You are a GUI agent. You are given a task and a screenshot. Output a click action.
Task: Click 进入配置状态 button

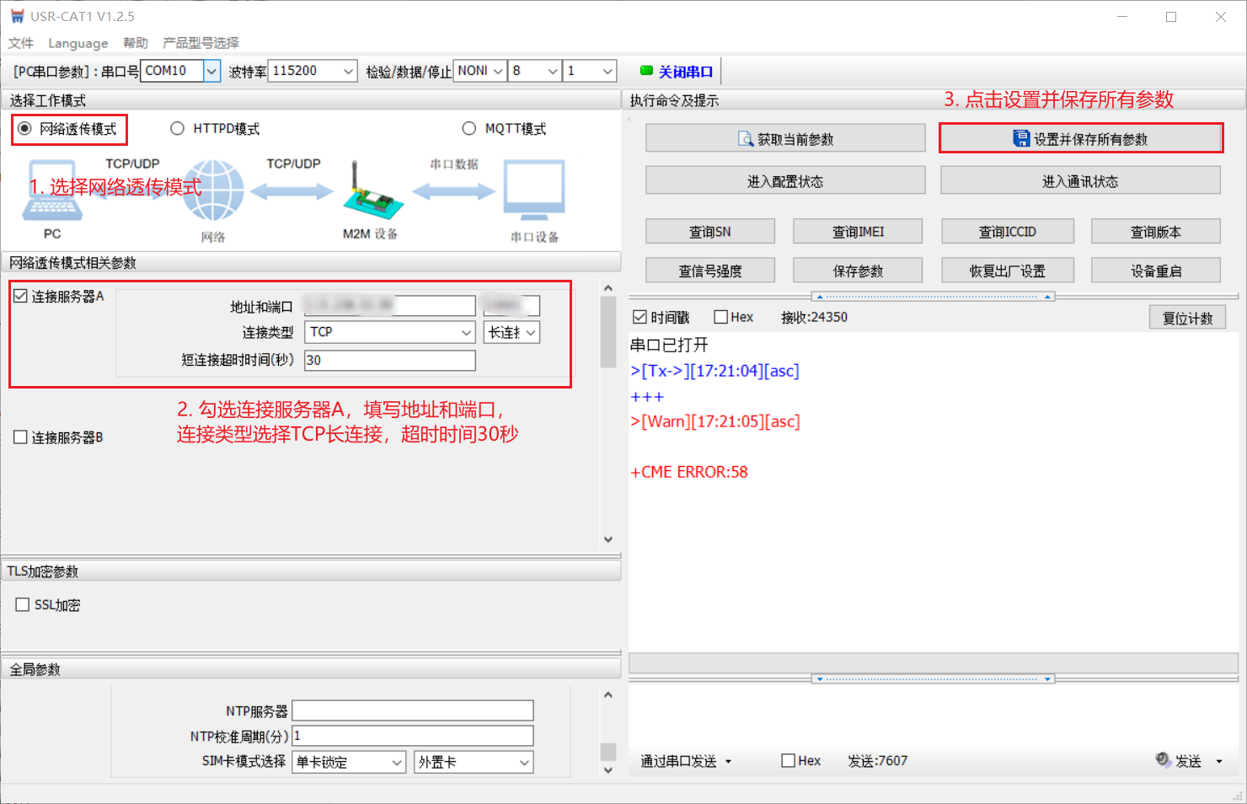coord(785,180)
